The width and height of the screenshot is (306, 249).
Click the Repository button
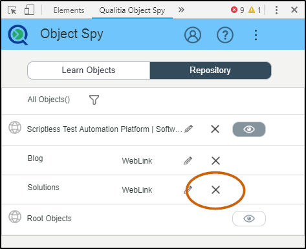[x=210, y=70]
